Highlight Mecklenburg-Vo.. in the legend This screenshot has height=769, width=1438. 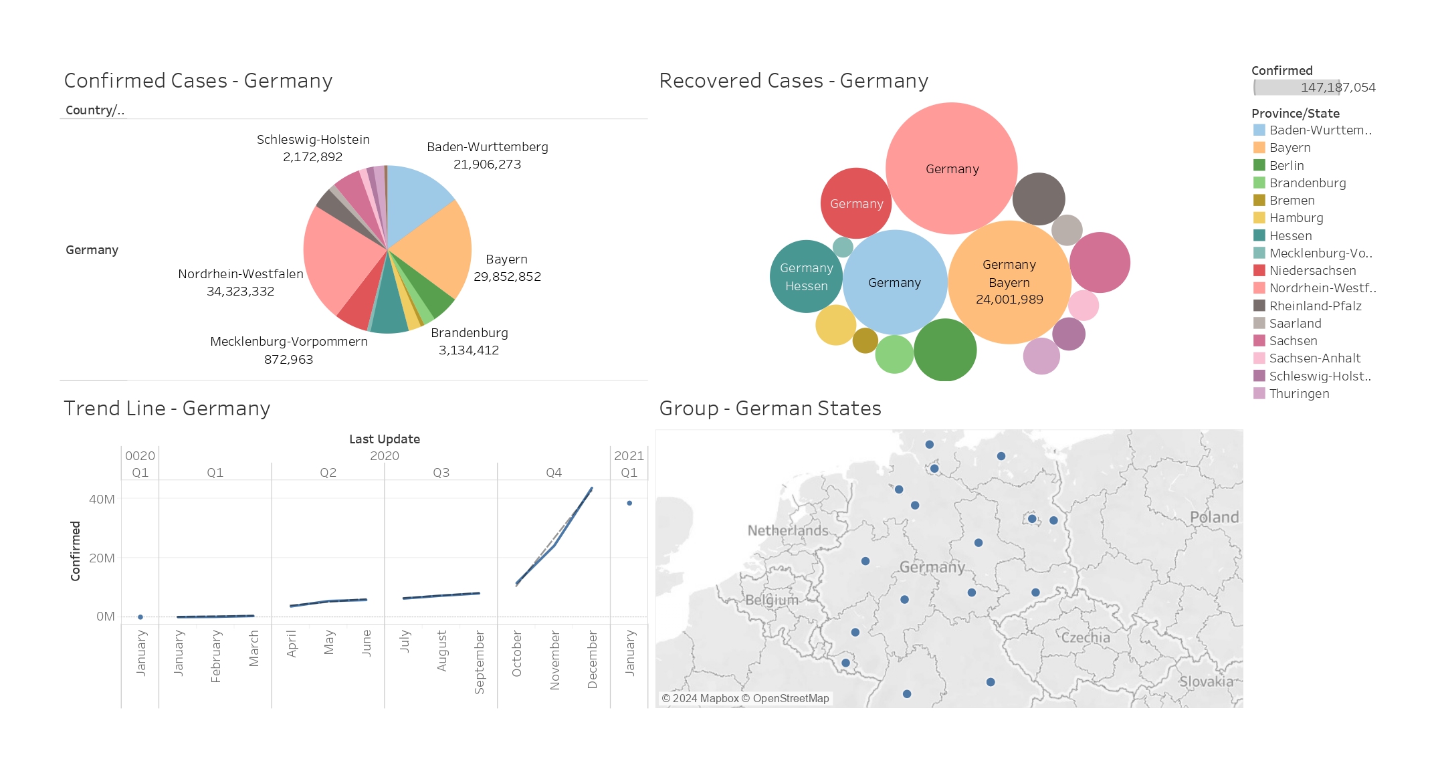tap(1314, 253)
